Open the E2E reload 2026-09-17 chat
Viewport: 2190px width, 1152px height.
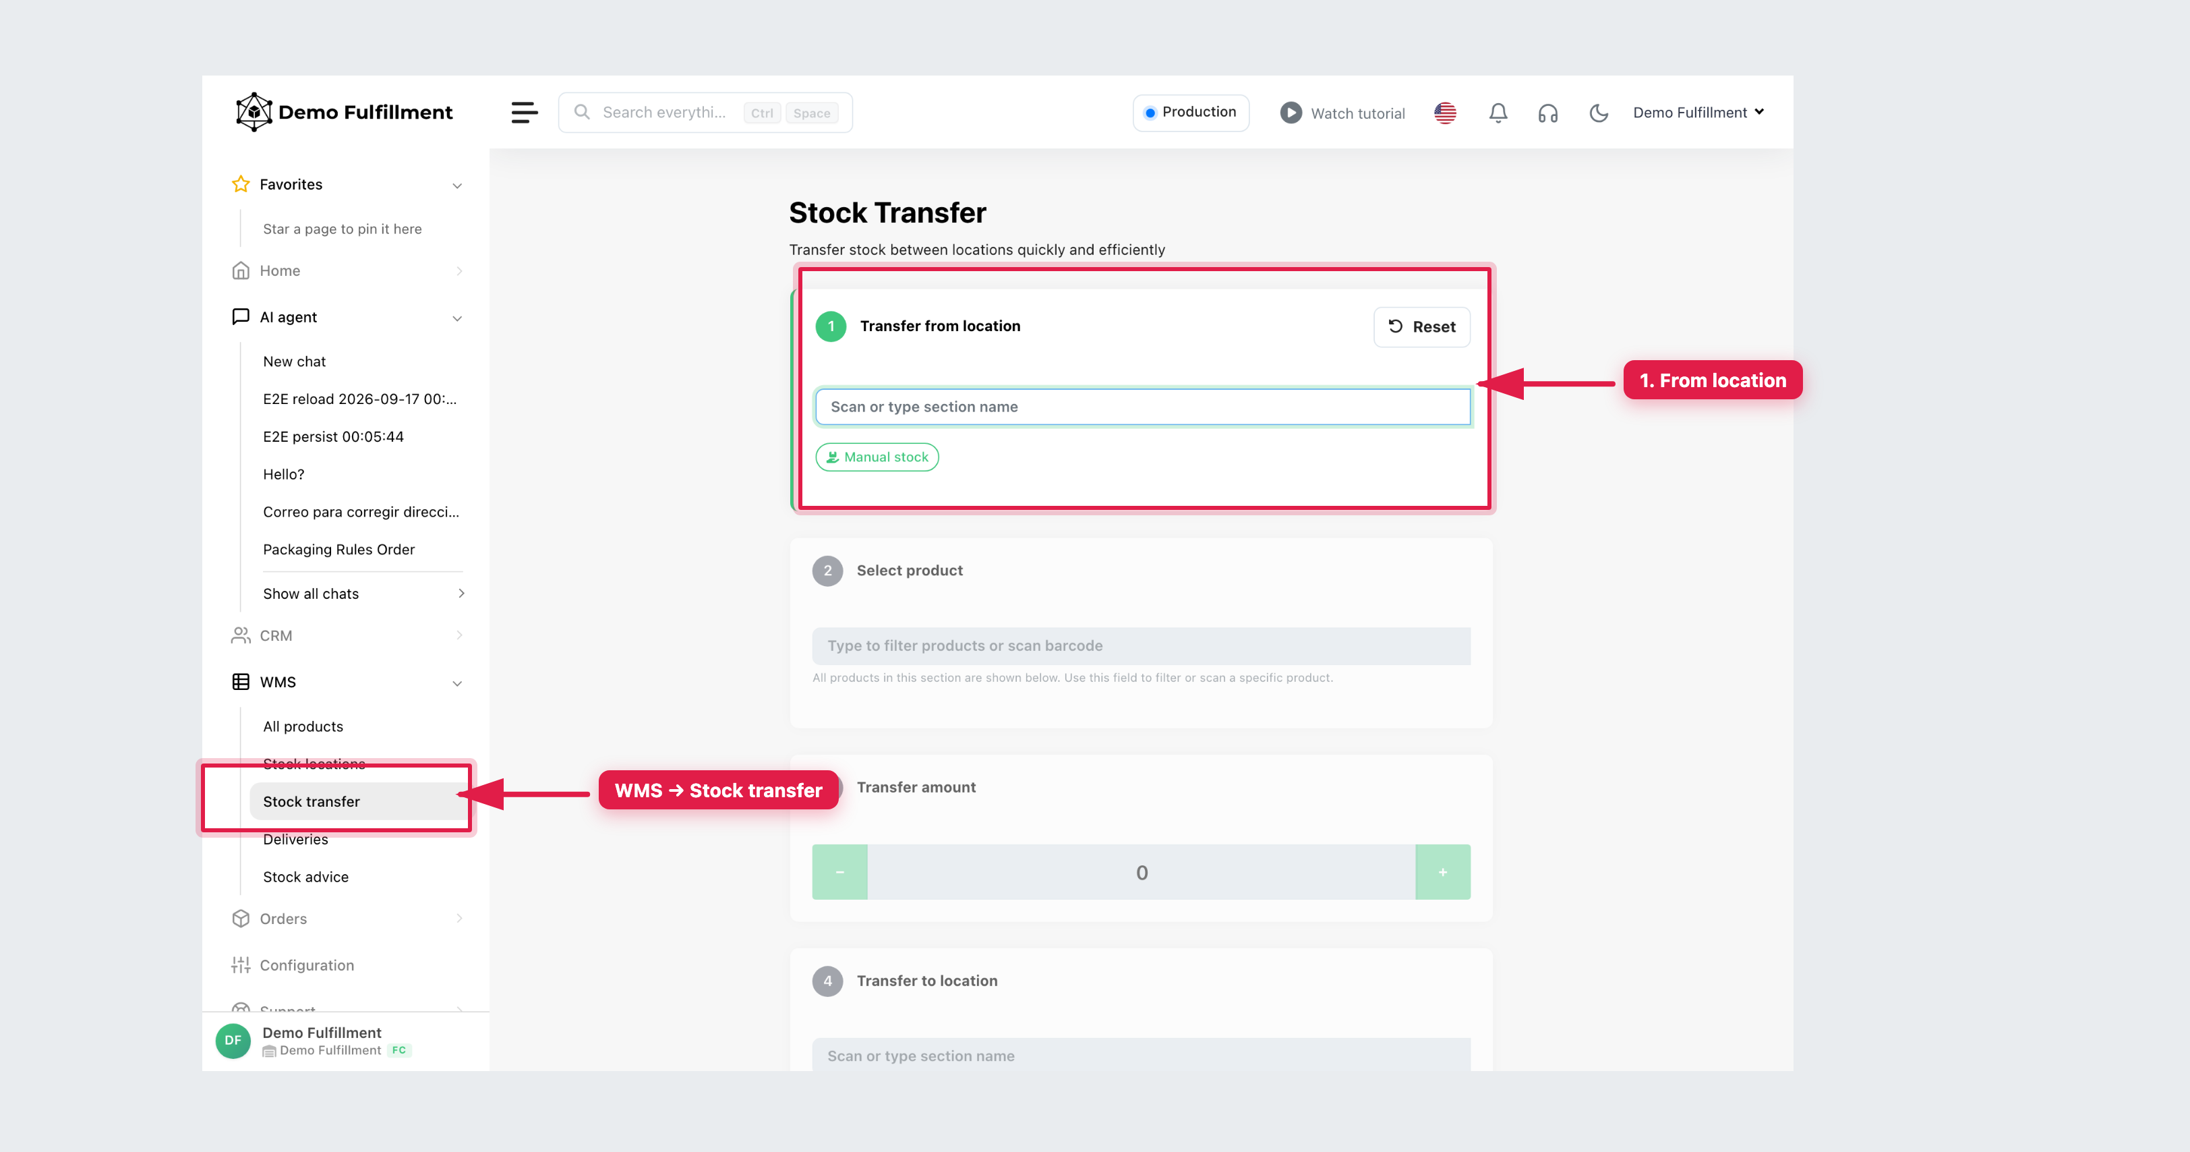point(359,399)
